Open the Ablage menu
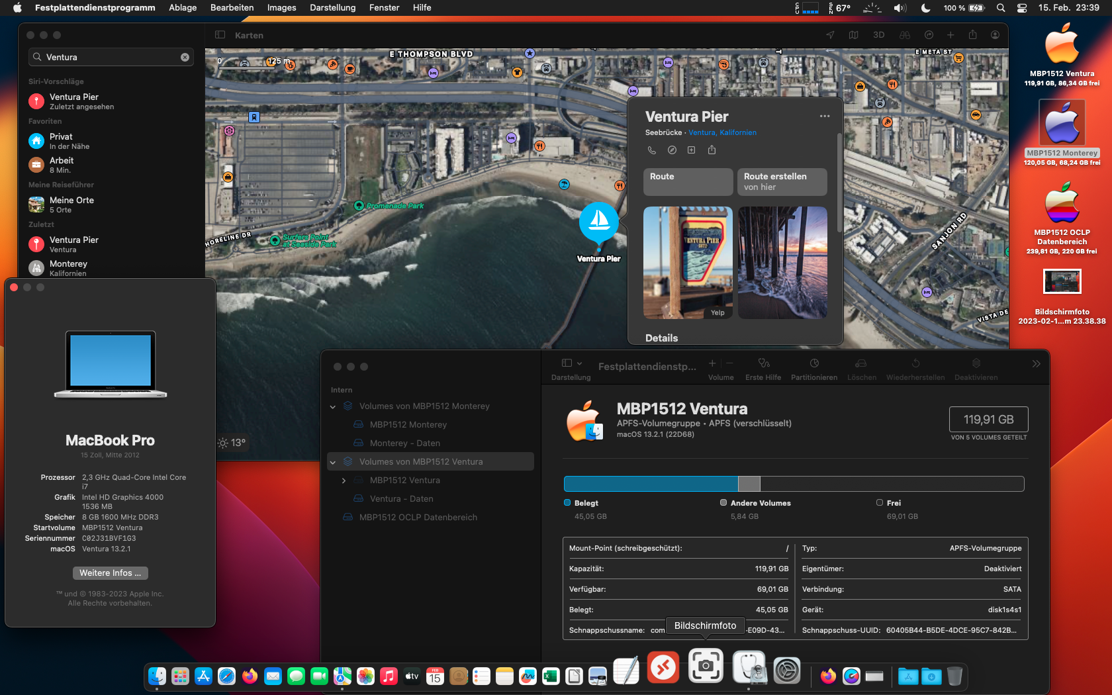 coord(183,8)
